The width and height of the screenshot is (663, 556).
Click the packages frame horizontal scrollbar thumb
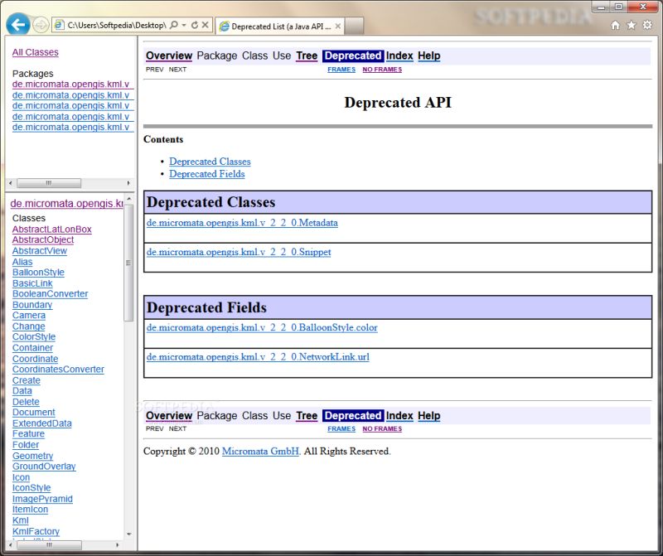coord(49,183)
